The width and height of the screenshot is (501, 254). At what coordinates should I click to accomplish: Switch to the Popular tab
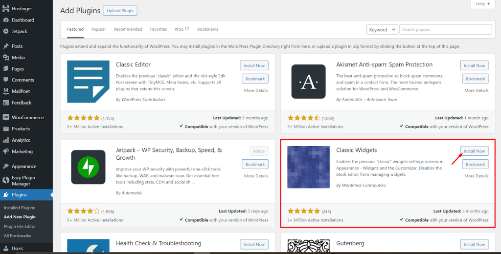coord(98,29)
